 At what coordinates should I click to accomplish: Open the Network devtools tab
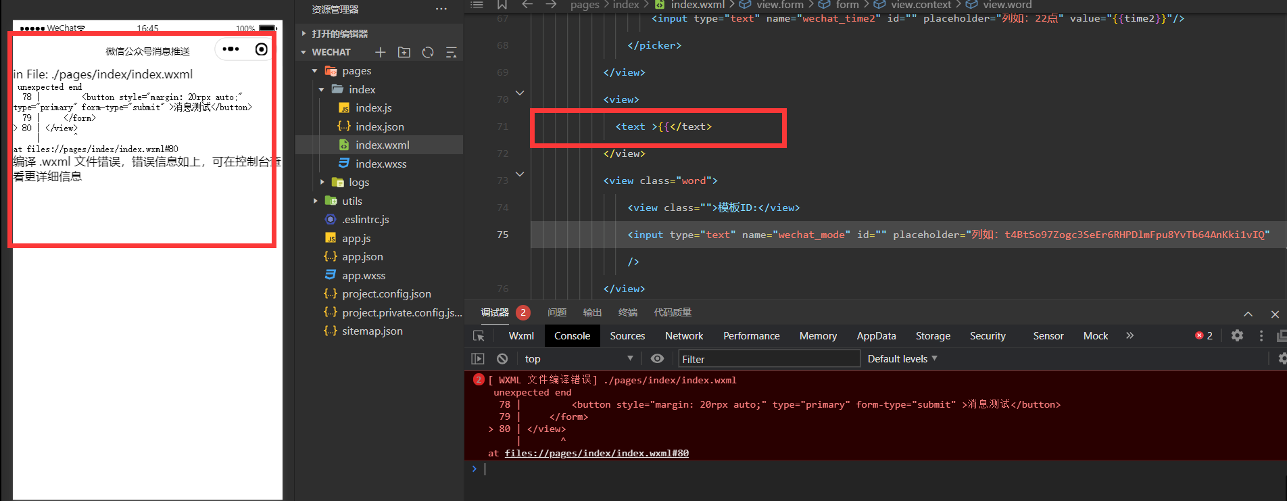(x=684, y=336)
